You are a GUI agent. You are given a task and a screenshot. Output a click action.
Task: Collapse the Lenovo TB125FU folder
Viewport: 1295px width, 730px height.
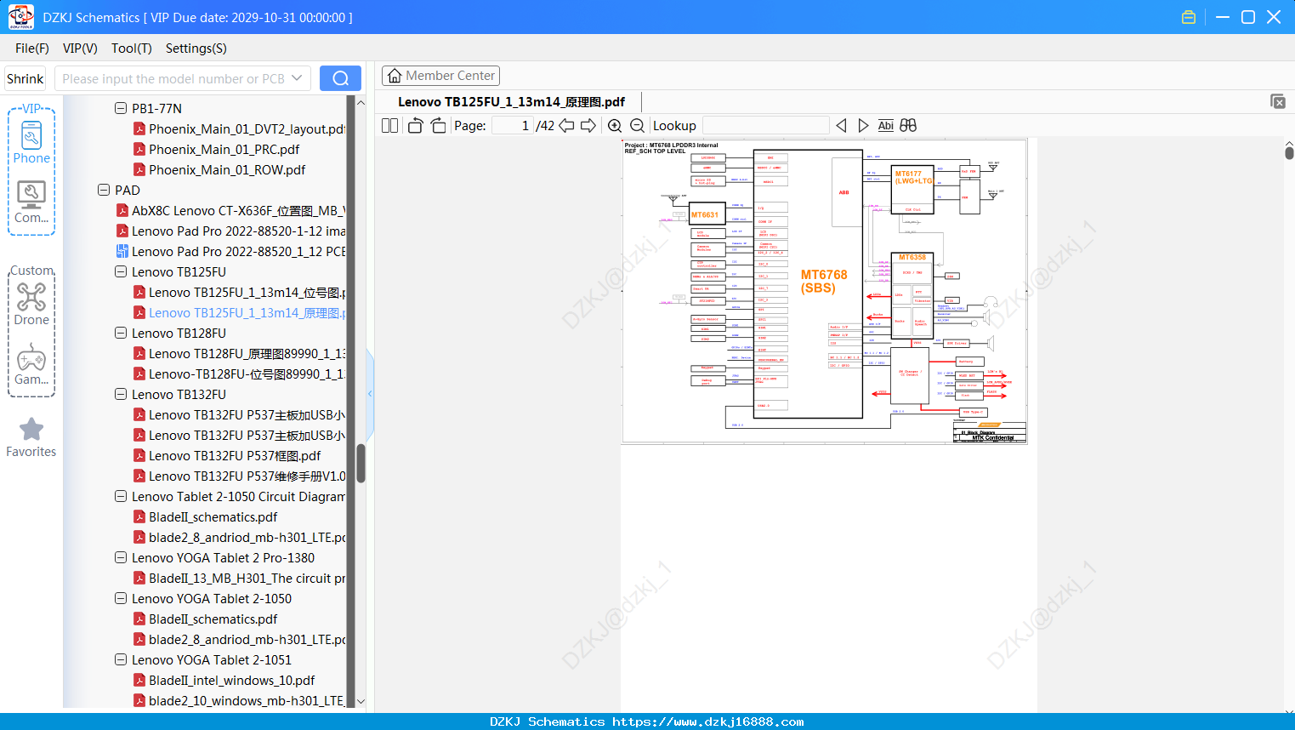tap(121, 271)
